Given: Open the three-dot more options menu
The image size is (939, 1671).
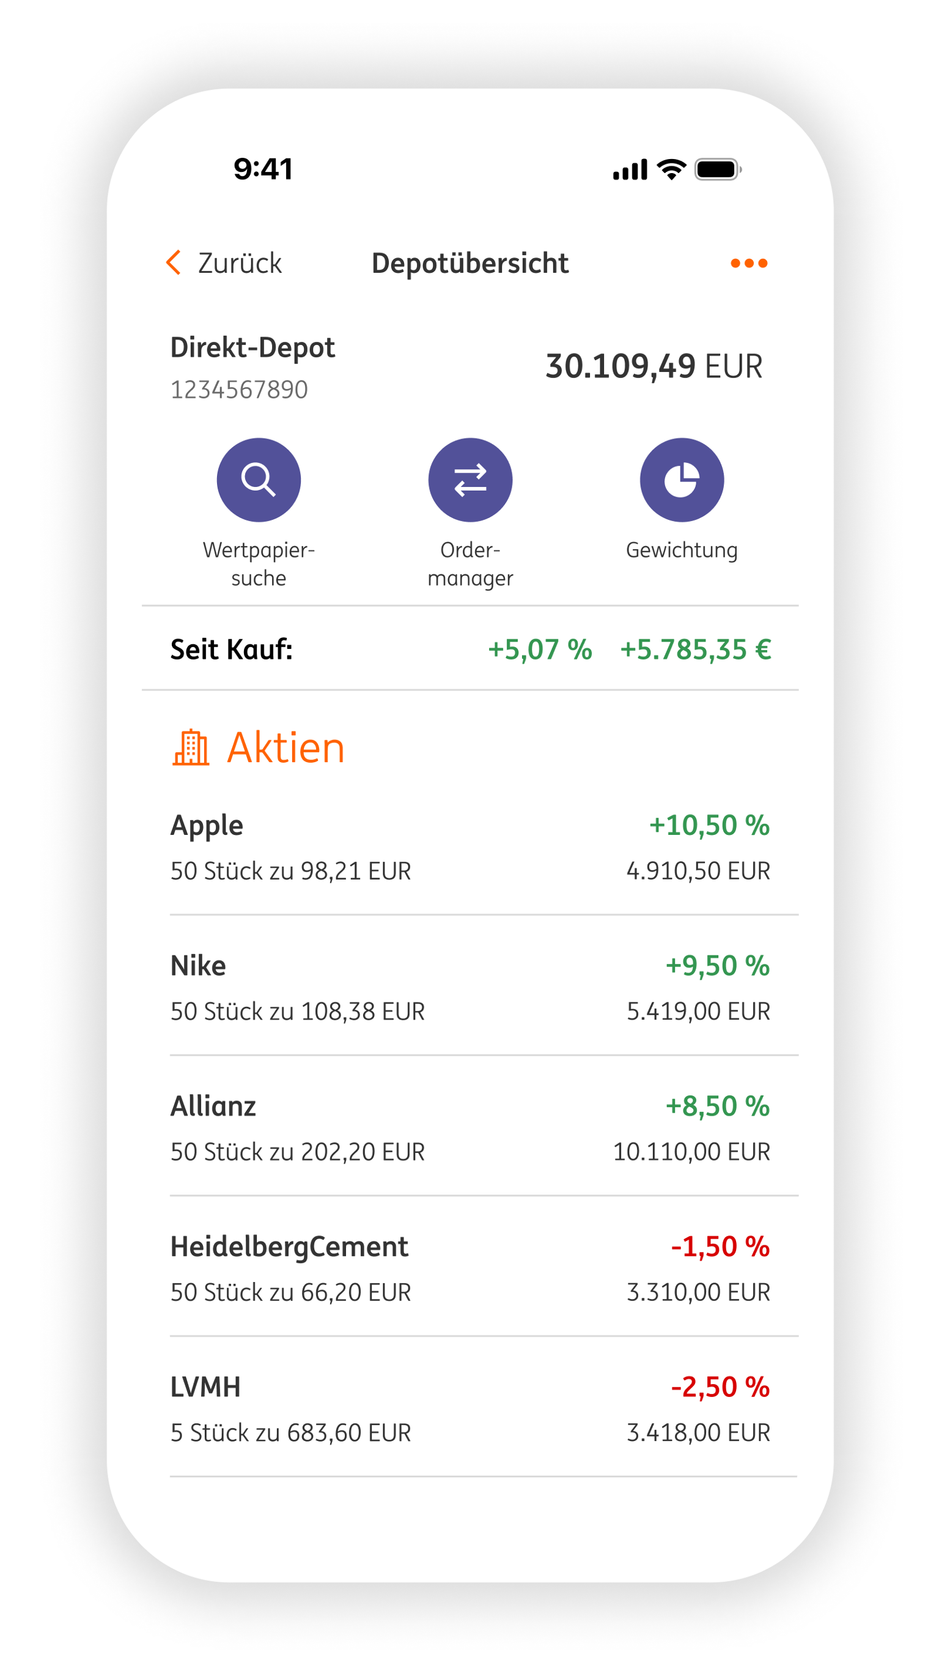Looking at the screenshot, I should click(x=748, y=263).
